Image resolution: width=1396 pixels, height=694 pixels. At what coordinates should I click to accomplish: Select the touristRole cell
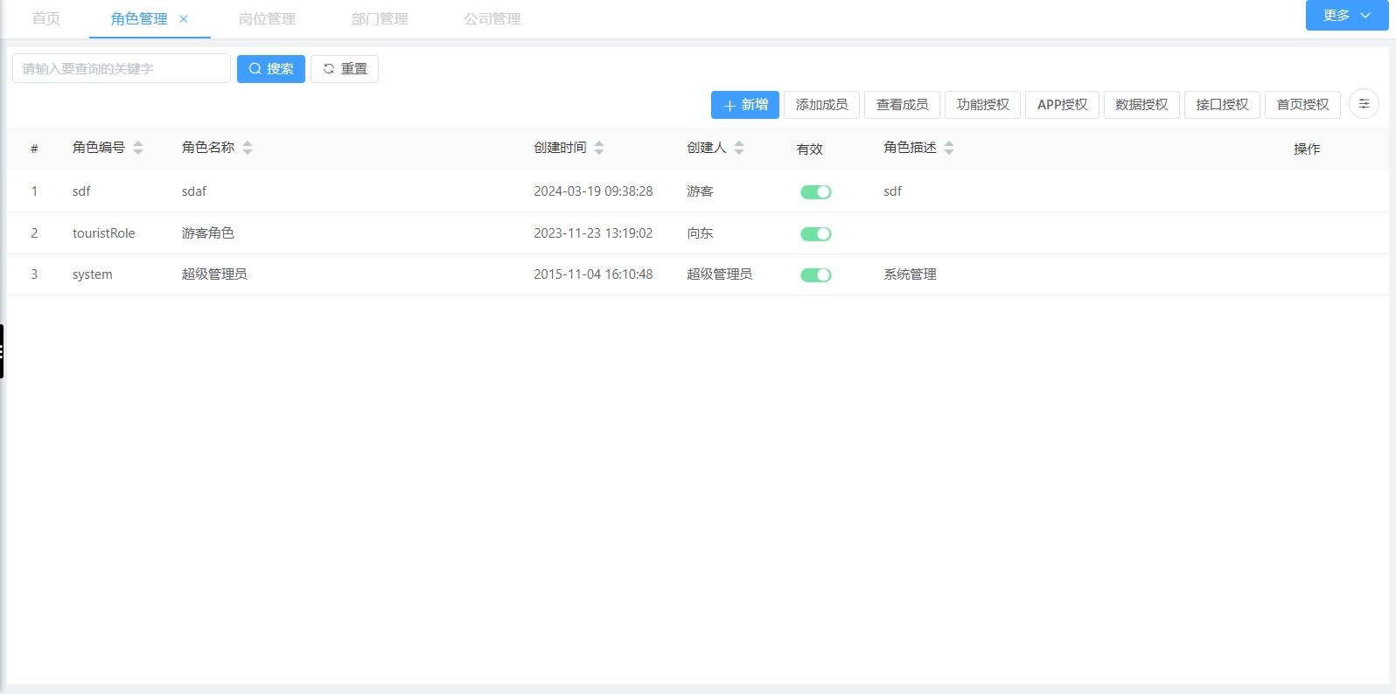pyautogui.click(x=104, y=233)
